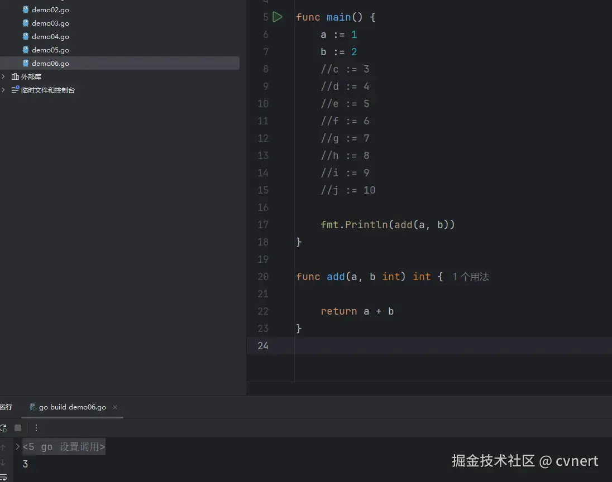Click the return a + b statement

pos(357,311)
